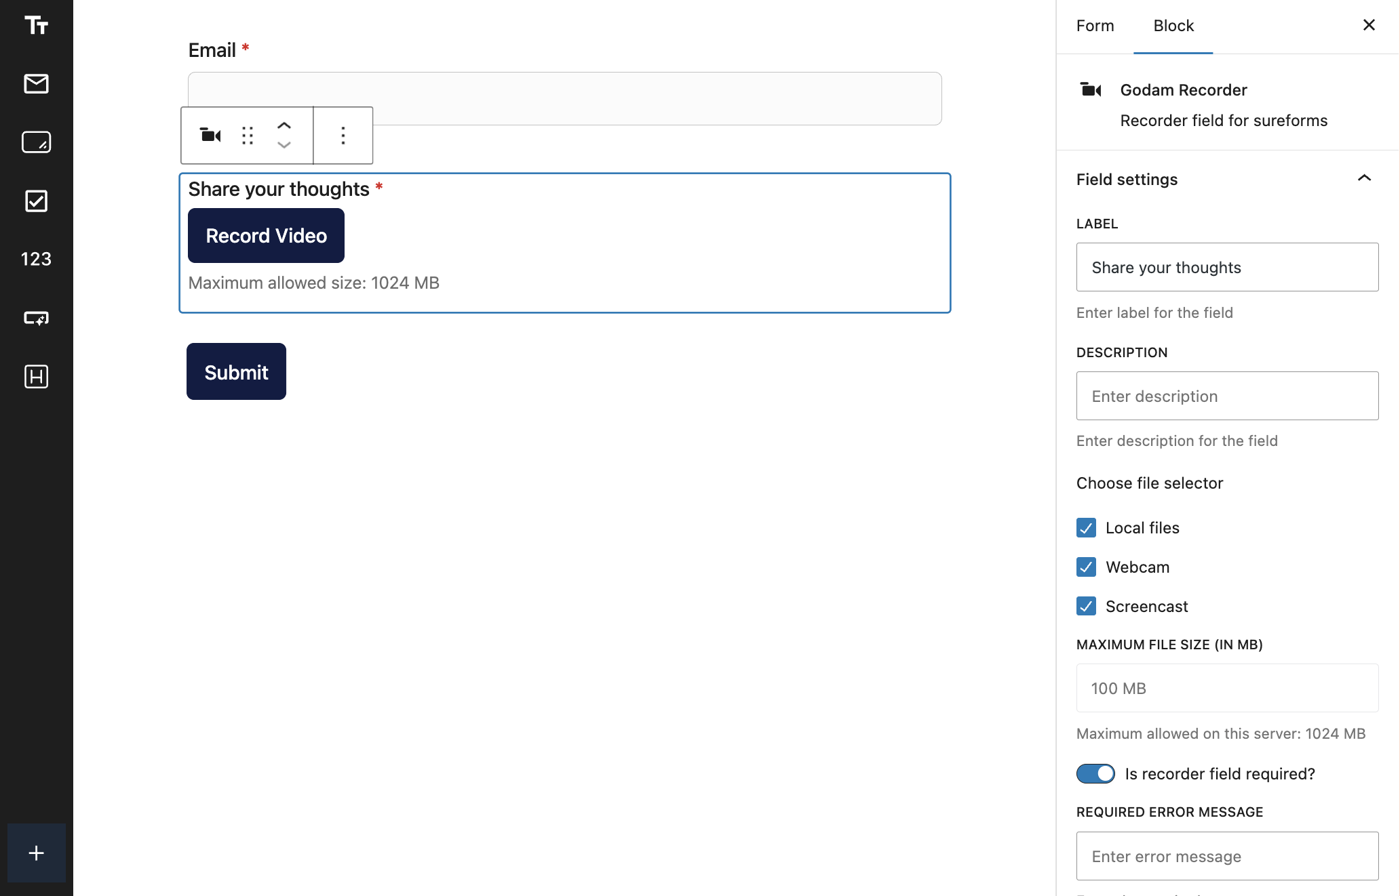1400x896 pixels.
Task: Move block down with the down chevron
Action: pyautogui.click(x=284, y=145)
